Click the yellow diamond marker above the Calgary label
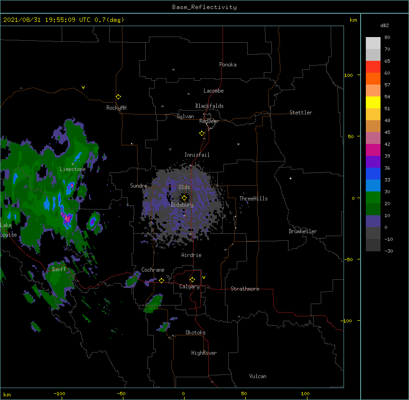 (192, 280)
